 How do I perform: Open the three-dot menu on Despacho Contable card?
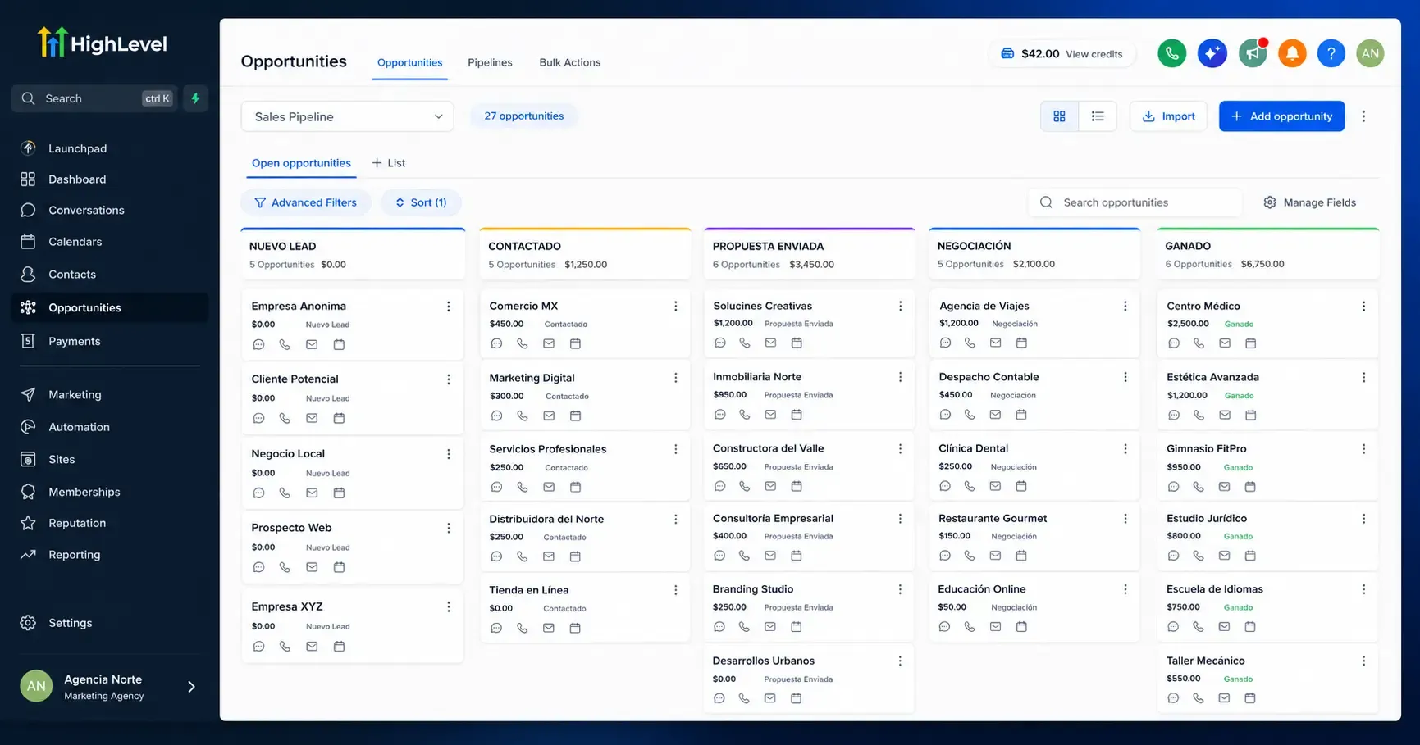point(1125,377)
